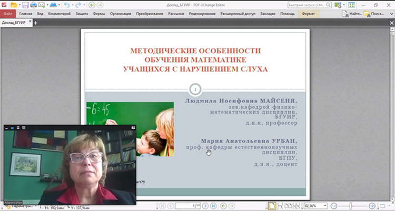Image resolution: width=395 pixels, height=211 pixels.
Task: Expand the undo history dropdown arrow
Action: pyautogui.click(x=72, y=5)
